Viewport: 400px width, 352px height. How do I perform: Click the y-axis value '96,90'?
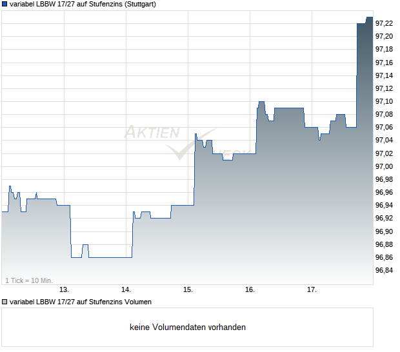(x=384, y=231)
